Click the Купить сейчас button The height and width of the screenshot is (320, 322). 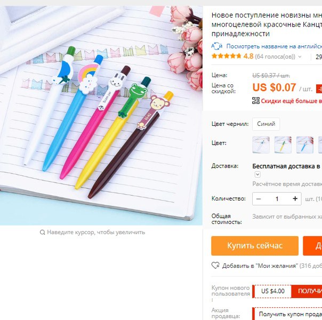coord(255,246)
